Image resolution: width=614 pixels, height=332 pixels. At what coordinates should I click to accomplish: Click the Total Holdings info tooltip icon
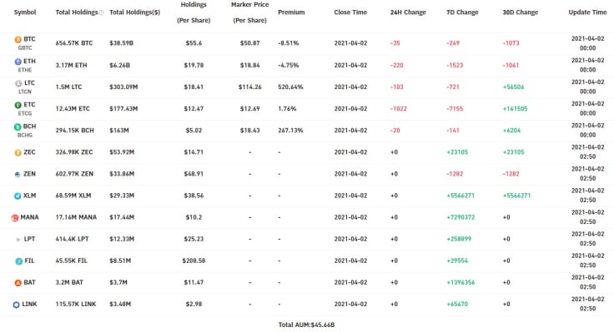click(102, 12)
